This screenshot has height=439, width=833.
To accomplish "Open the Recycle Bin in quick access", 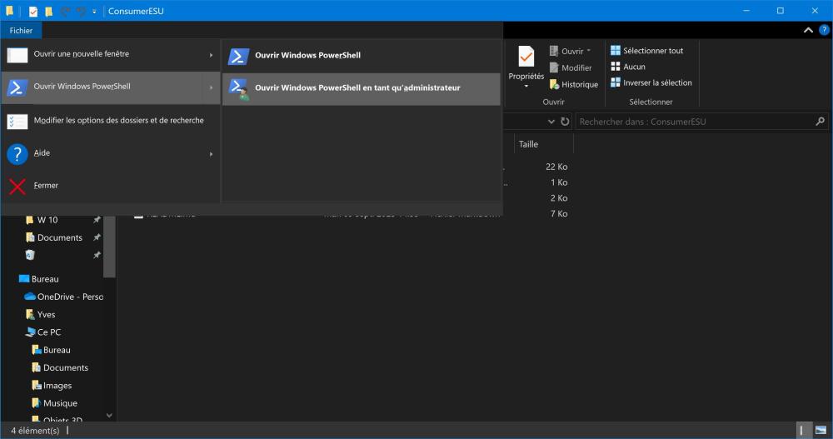I will (x=31, y=255).
